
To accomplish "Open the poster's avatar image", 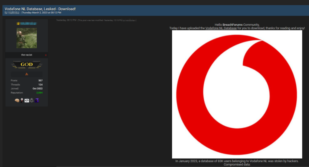I will tap(27, 38).
